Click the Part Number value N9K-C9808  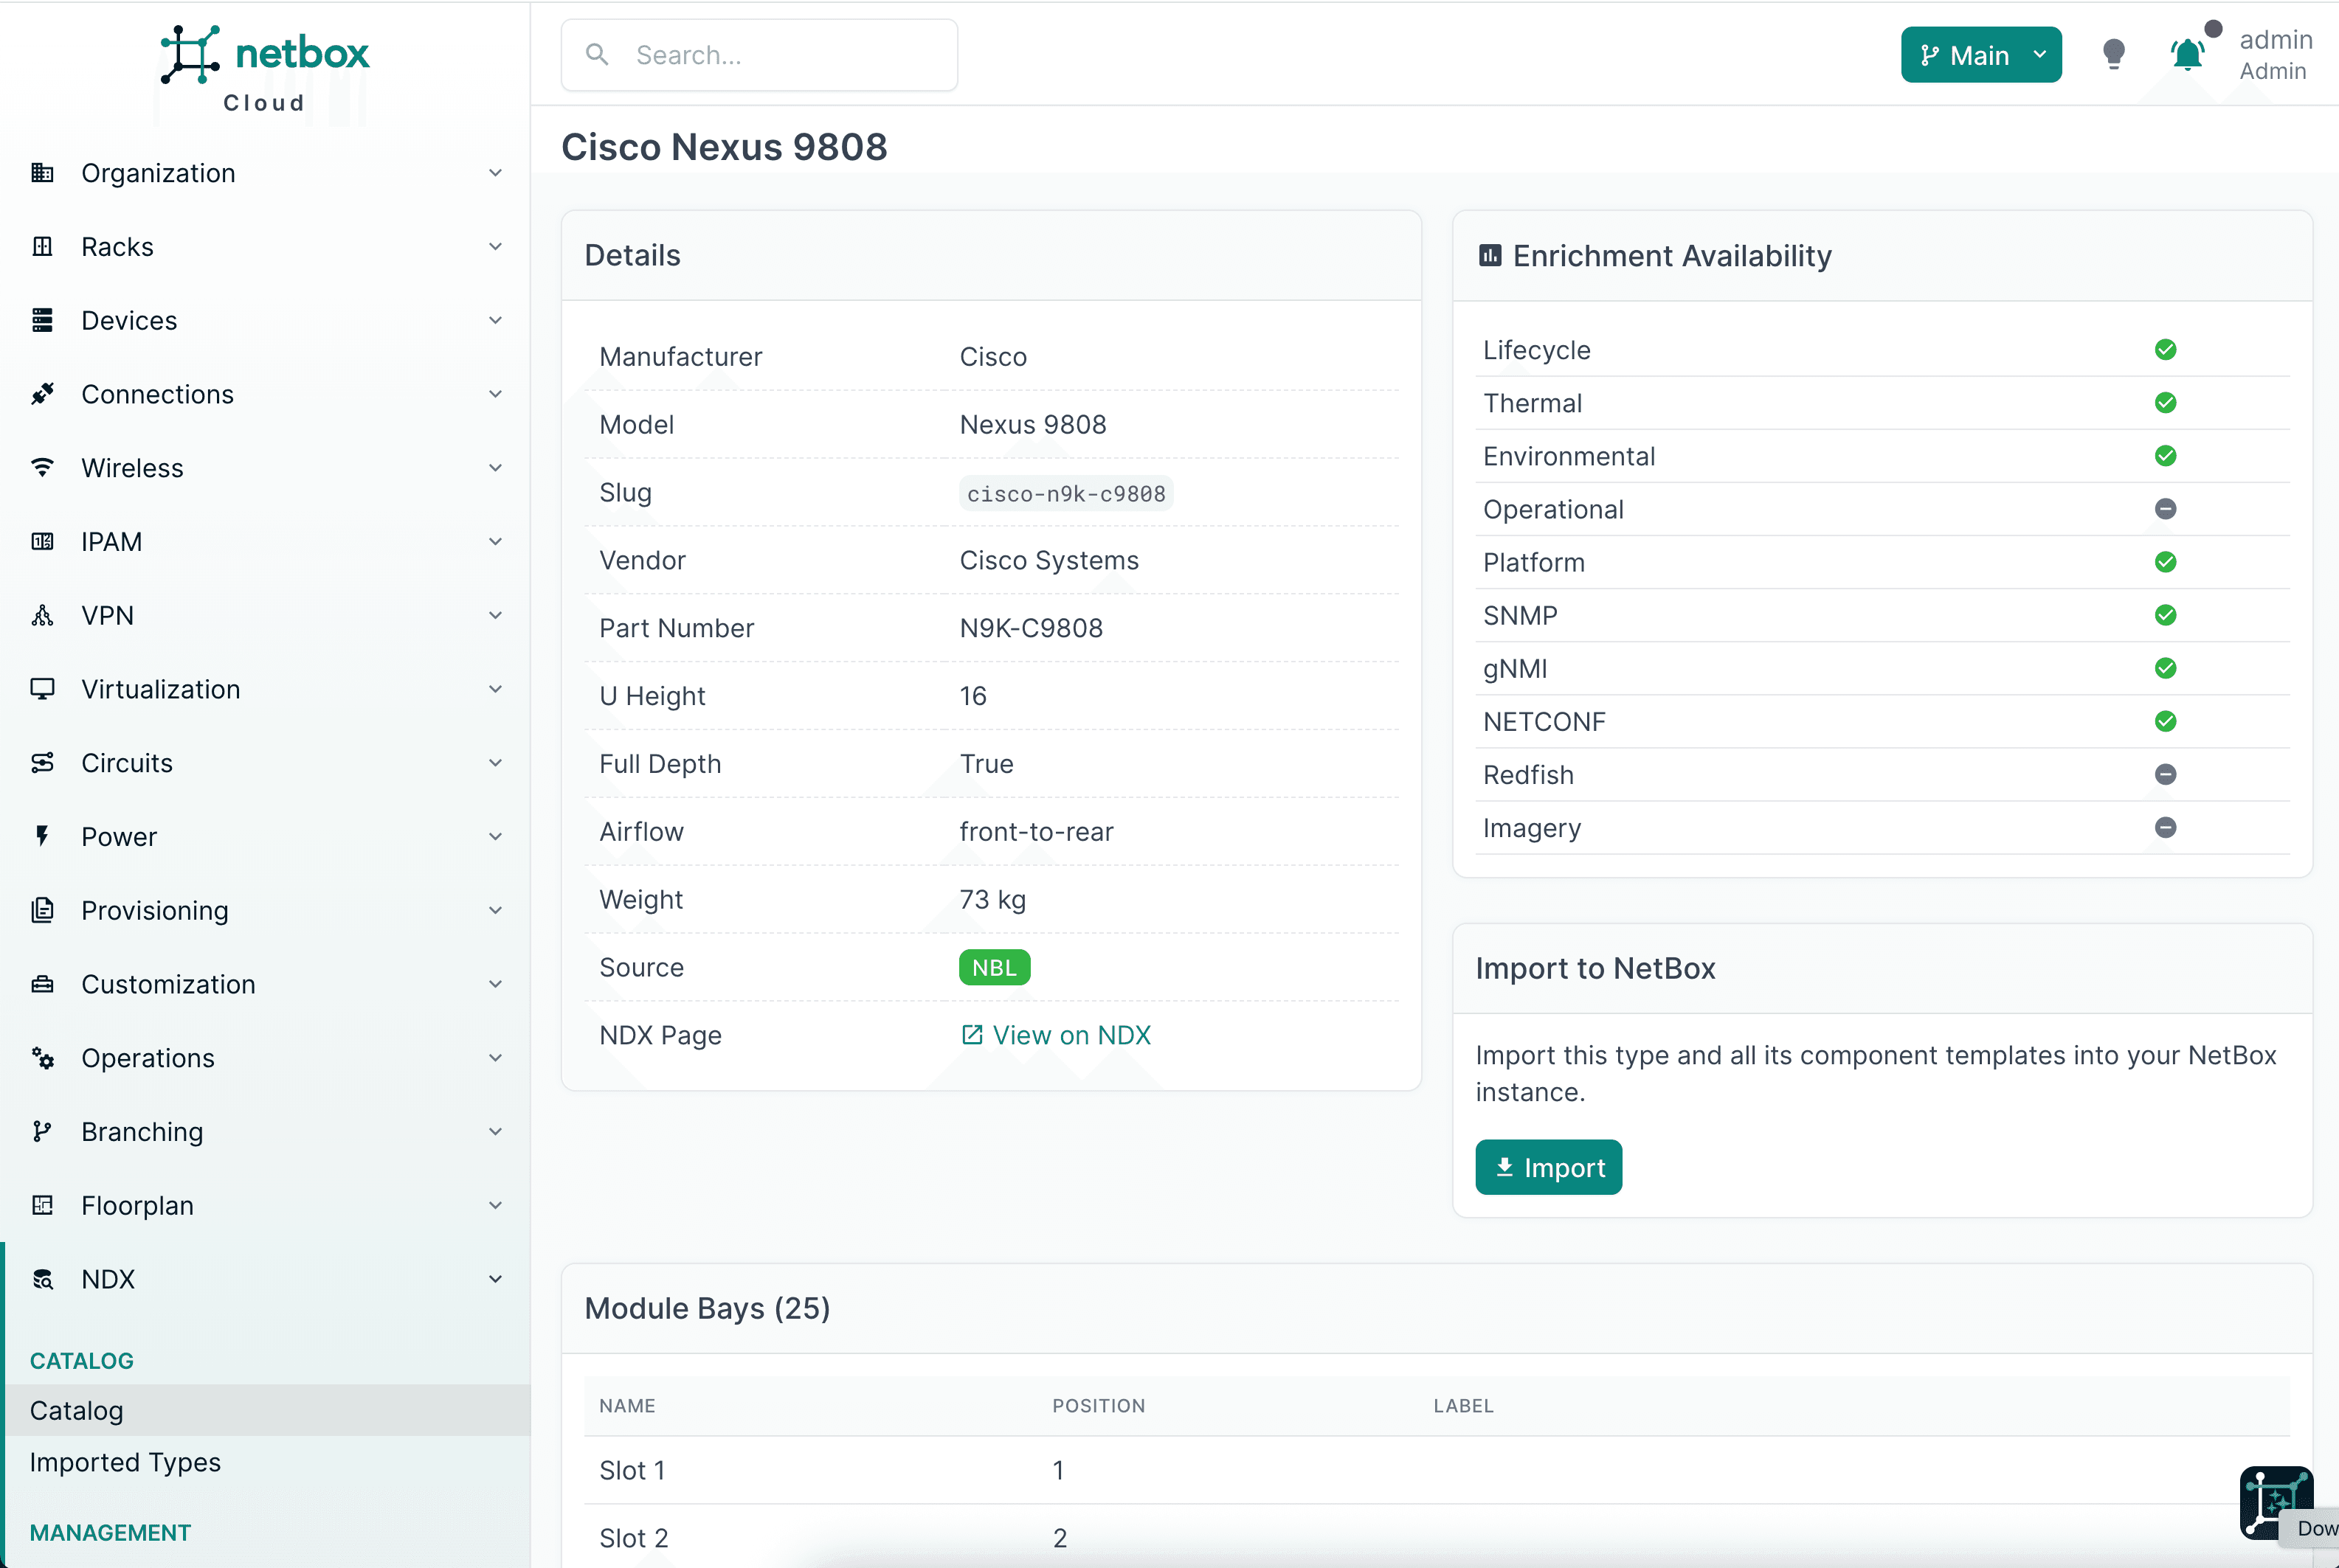point(1032,628)
